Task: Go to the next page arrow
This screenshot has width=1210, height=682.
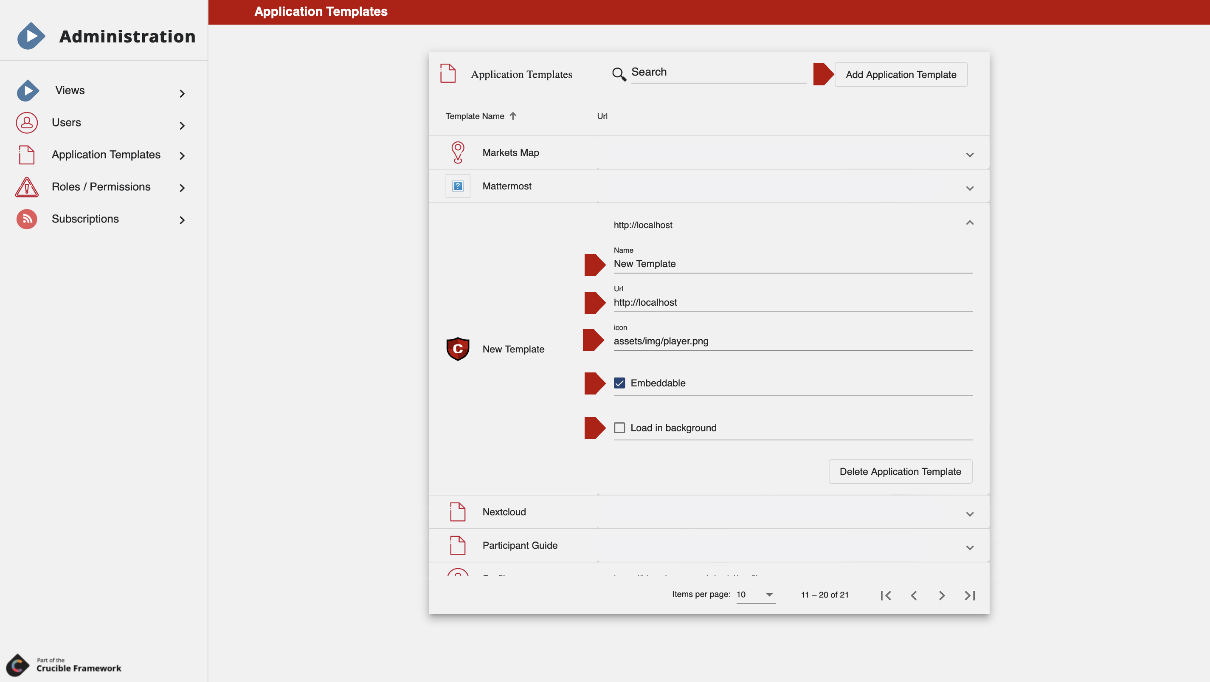Action: pos(941,595)
